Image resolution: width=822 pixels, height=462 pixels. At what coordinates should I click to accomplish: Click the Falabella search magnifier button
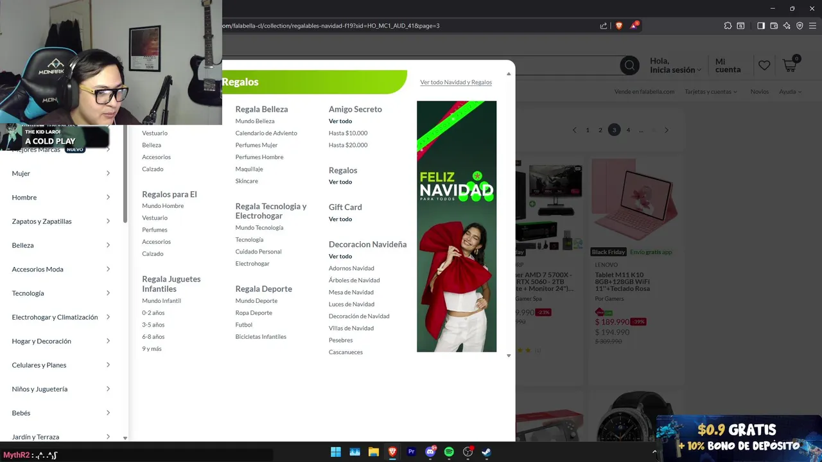coord(629,65)
